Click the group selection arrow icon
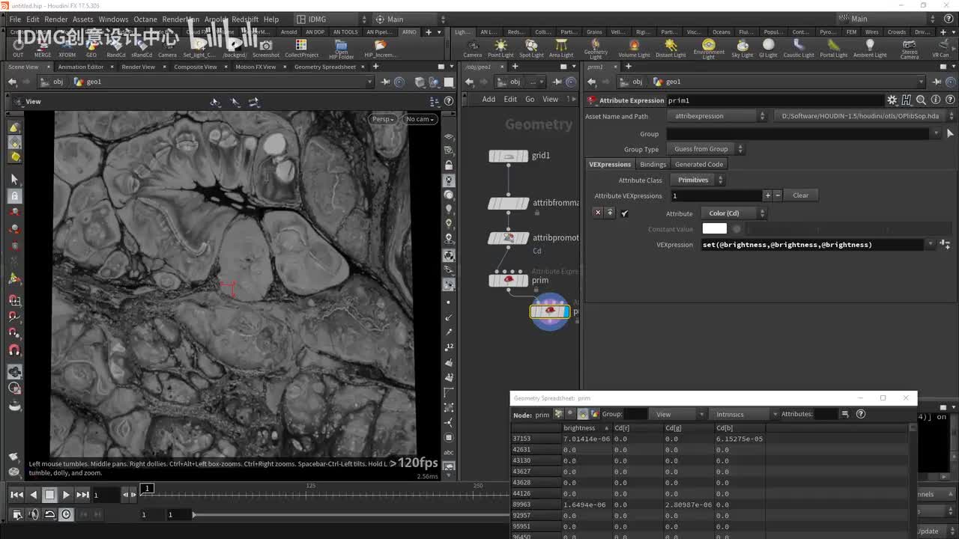The height and width of the screenshot is (539, 959). click(x=950, y=133)
